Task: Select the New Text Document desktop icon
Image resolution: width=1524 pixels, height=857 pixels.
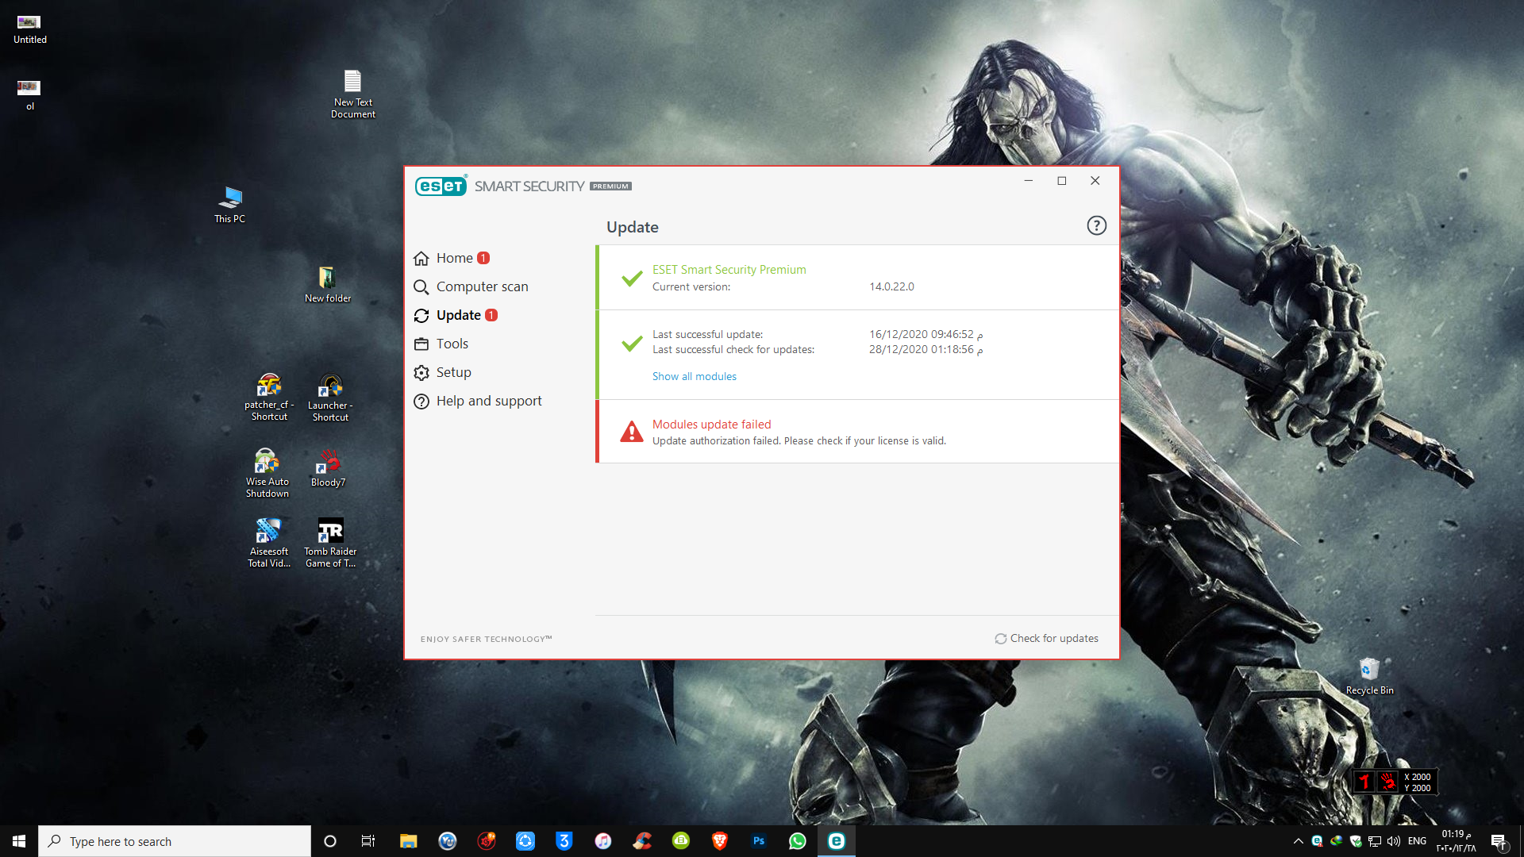Action: (x=352, y=94)
